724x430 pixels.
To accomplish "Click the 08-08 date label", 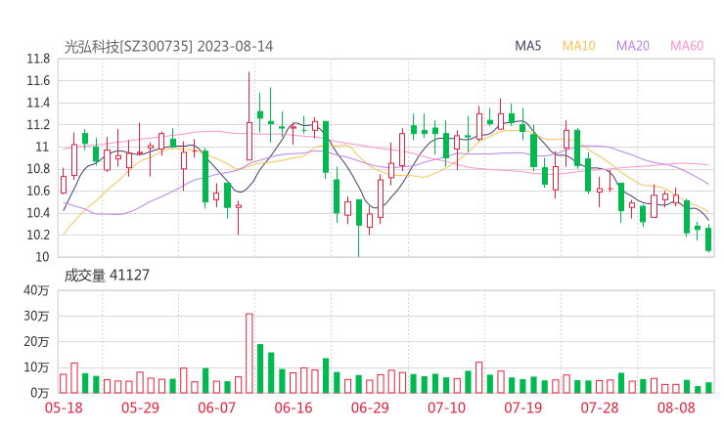I will [676, 408].
